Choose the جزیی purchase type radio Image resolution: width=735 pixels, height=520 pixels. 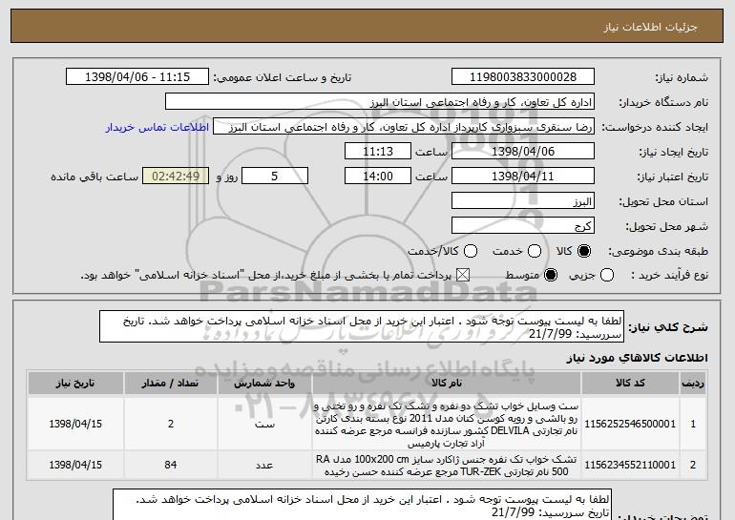click(x=606, y=275)
